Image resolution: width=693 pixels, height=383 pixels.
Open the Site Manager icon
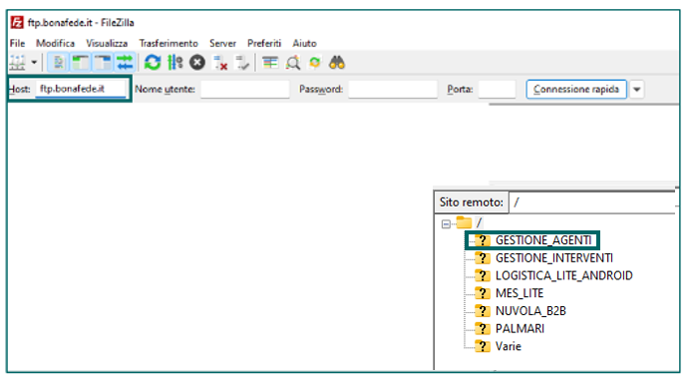pyautogui.click(x=17, y=63)
